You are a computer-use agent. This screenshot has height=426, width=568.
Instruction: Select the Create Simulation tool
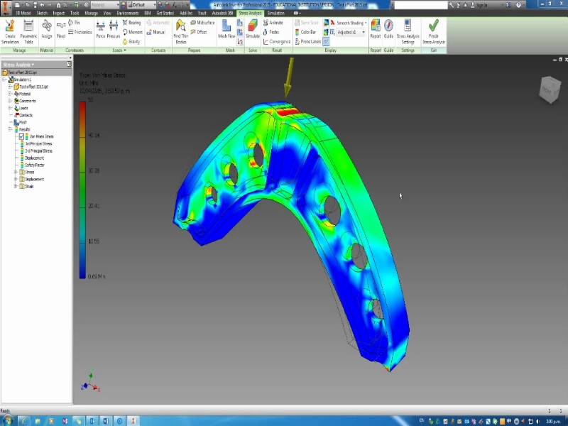9,32
